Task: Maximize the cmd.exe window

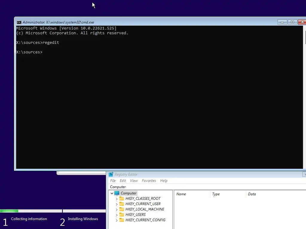Action: pyautogui.click(x=292, y=22)
